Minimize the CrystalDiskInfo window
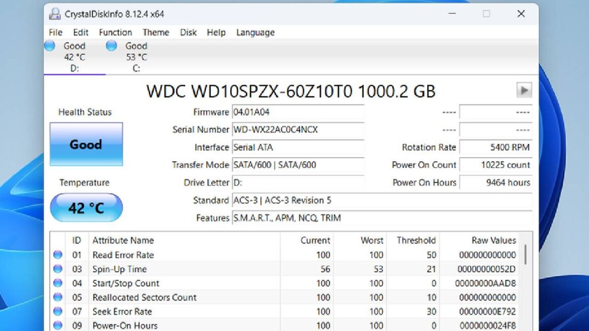Image resolution: width=589 pixels, height=331 pixels. (x=452, y=14)
